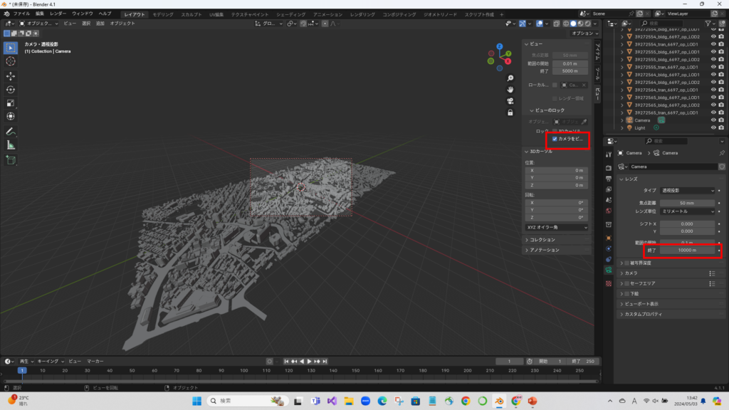Select the Measure tool in the left toolbar
This screenshot has height=410, width=729.
[11, 144]
